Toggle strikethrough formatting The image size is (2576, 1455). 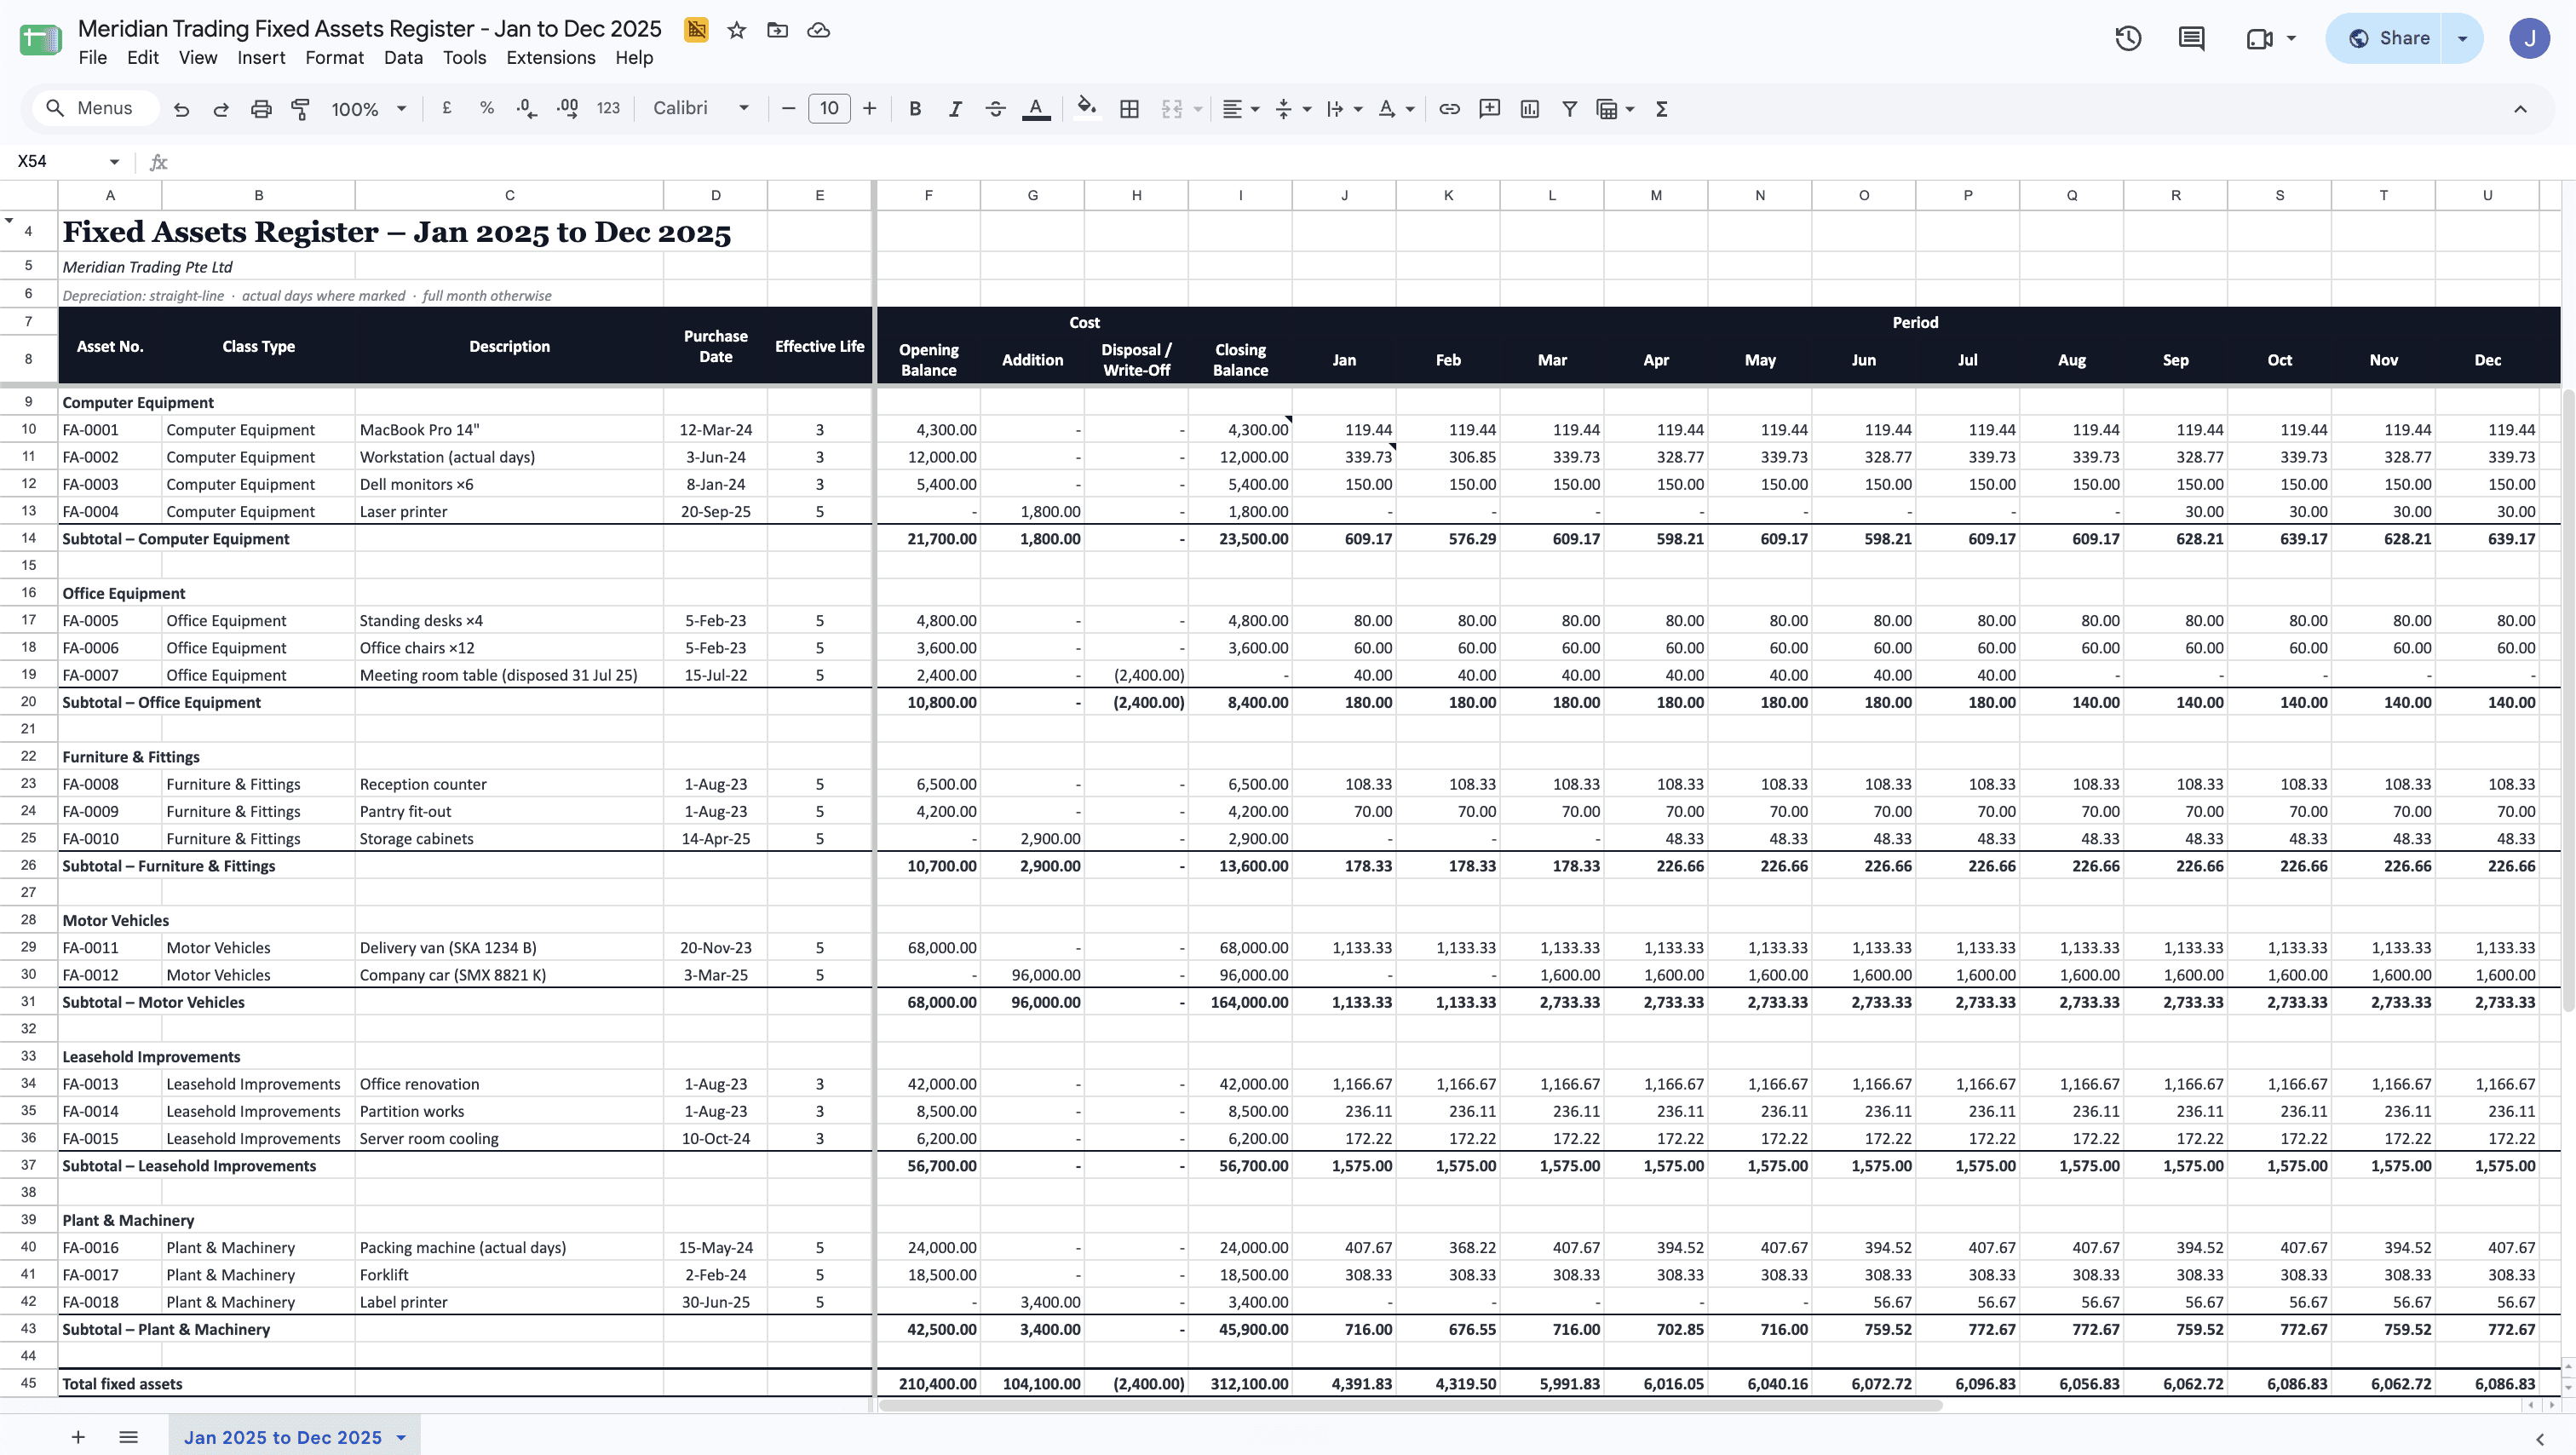(995, 109)
